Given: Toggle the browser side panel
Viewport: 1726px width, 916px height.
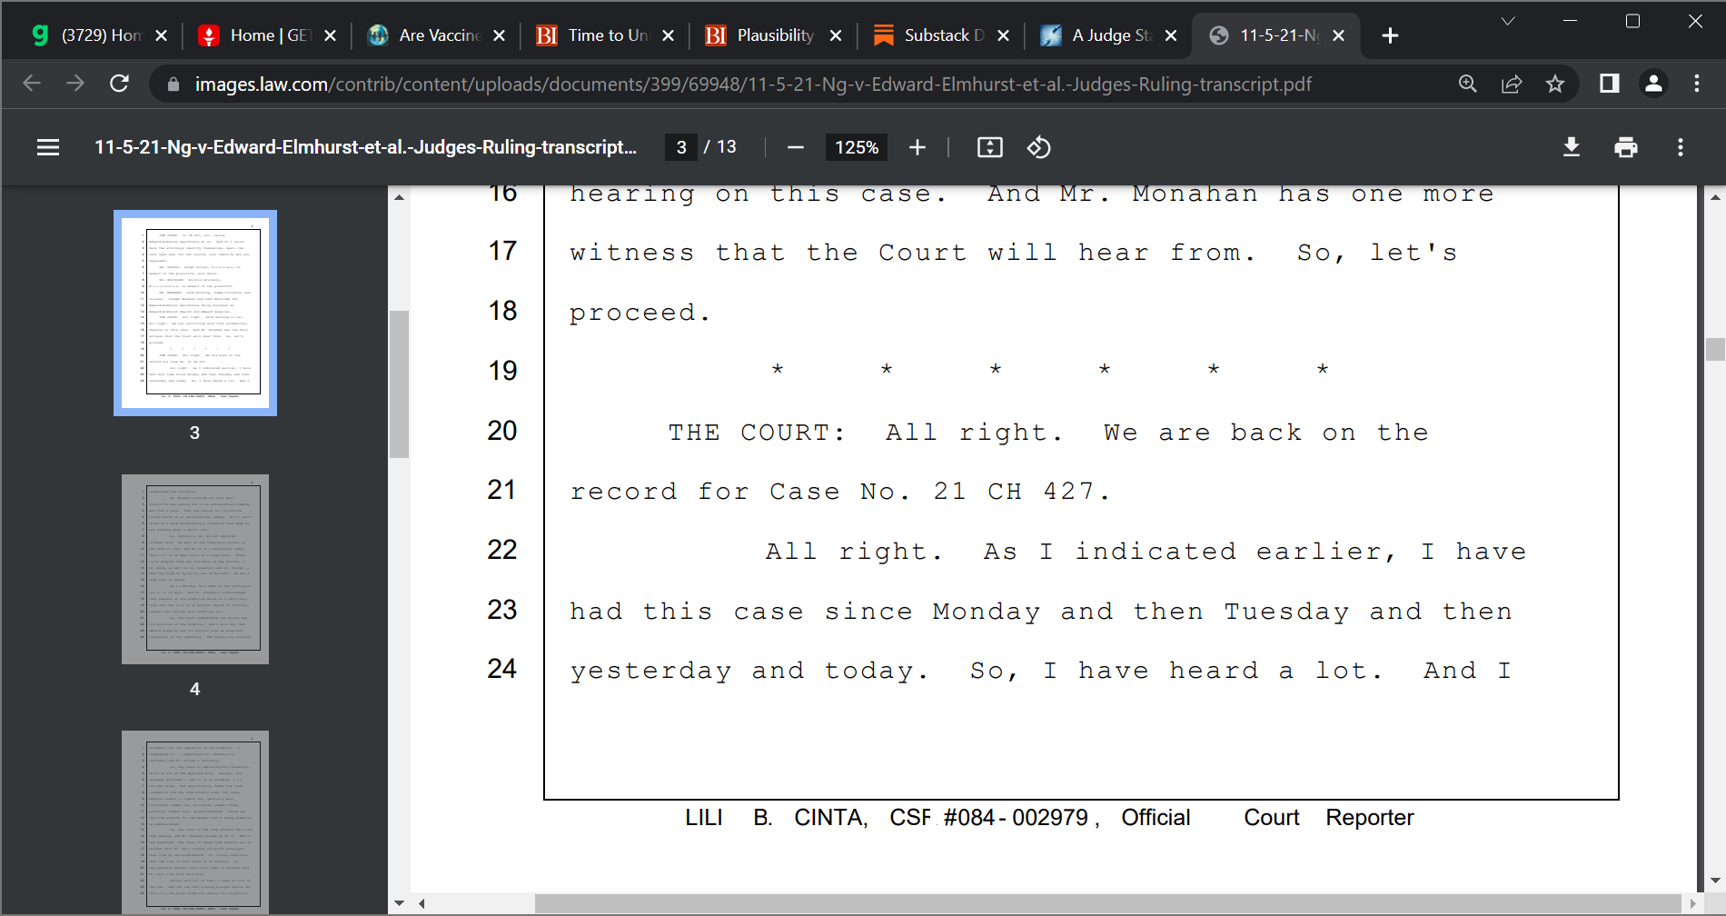Looking at the screenshot, I should (1609, 85).
